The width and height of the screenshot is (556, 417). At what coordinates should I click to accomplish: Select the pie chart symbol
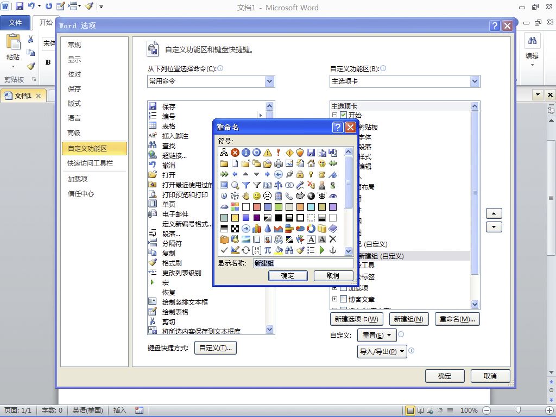tap(300, 229)
